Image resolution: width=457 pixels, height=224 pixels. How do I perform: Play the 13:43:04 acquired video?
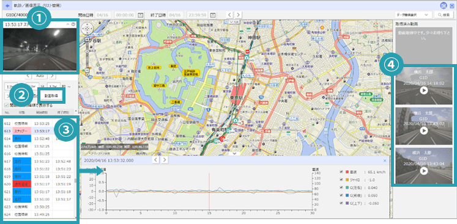tap(424, 171)
